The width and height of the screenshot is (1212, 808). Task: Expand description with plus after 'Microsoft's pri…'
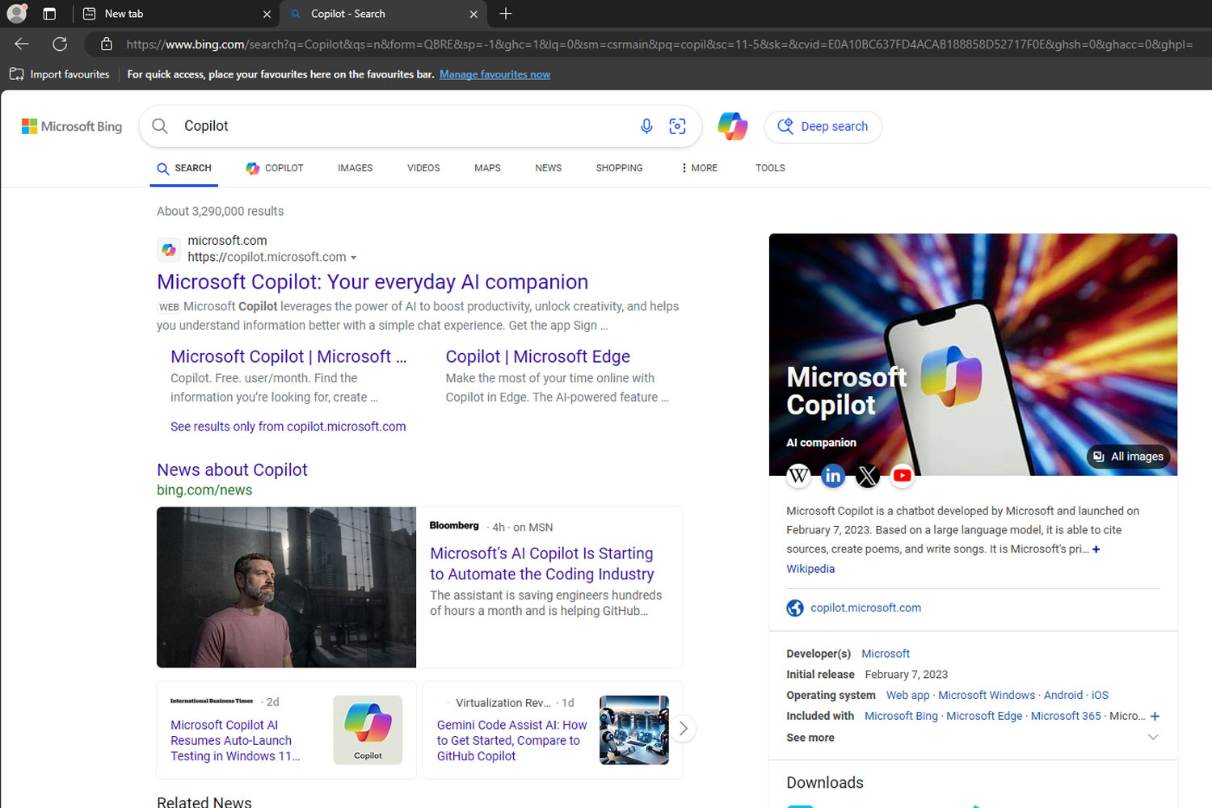pos(1096,549)
